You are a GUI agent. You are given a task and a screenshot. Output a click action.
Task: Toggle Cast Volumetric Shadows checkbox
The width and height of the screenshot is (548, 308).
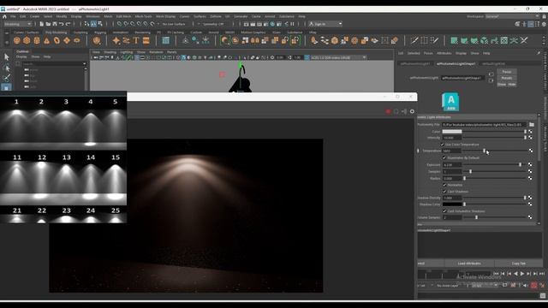444,211
